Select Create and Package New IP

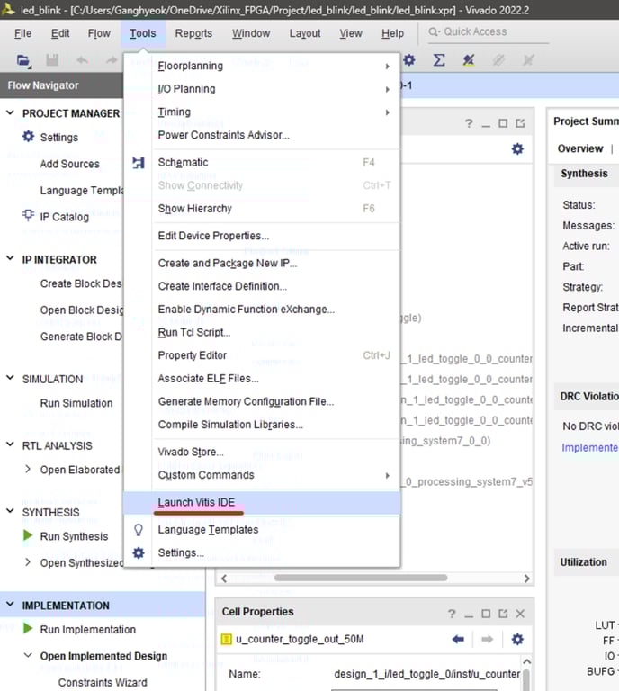tap(262, 263)
